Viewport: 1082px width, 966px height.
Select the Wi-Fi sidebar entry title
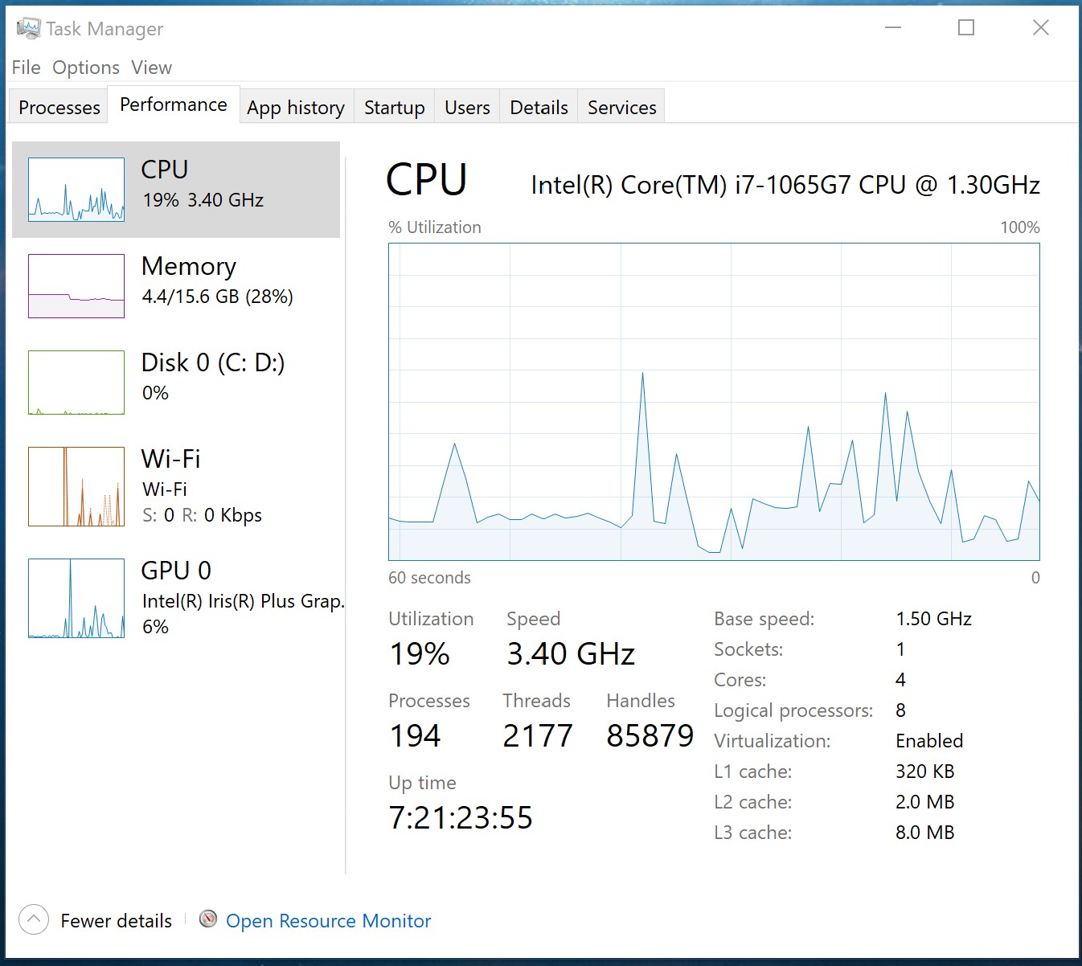tap(170, 458)
